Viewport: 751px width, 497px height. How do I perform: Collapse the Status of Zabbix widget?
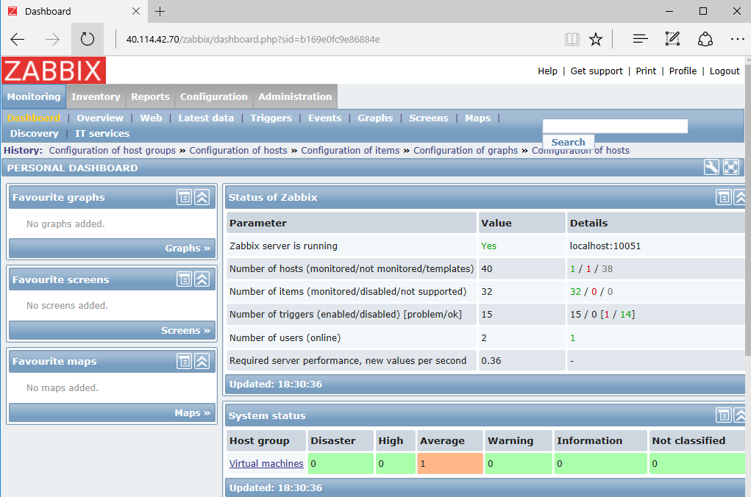(739, 197)
